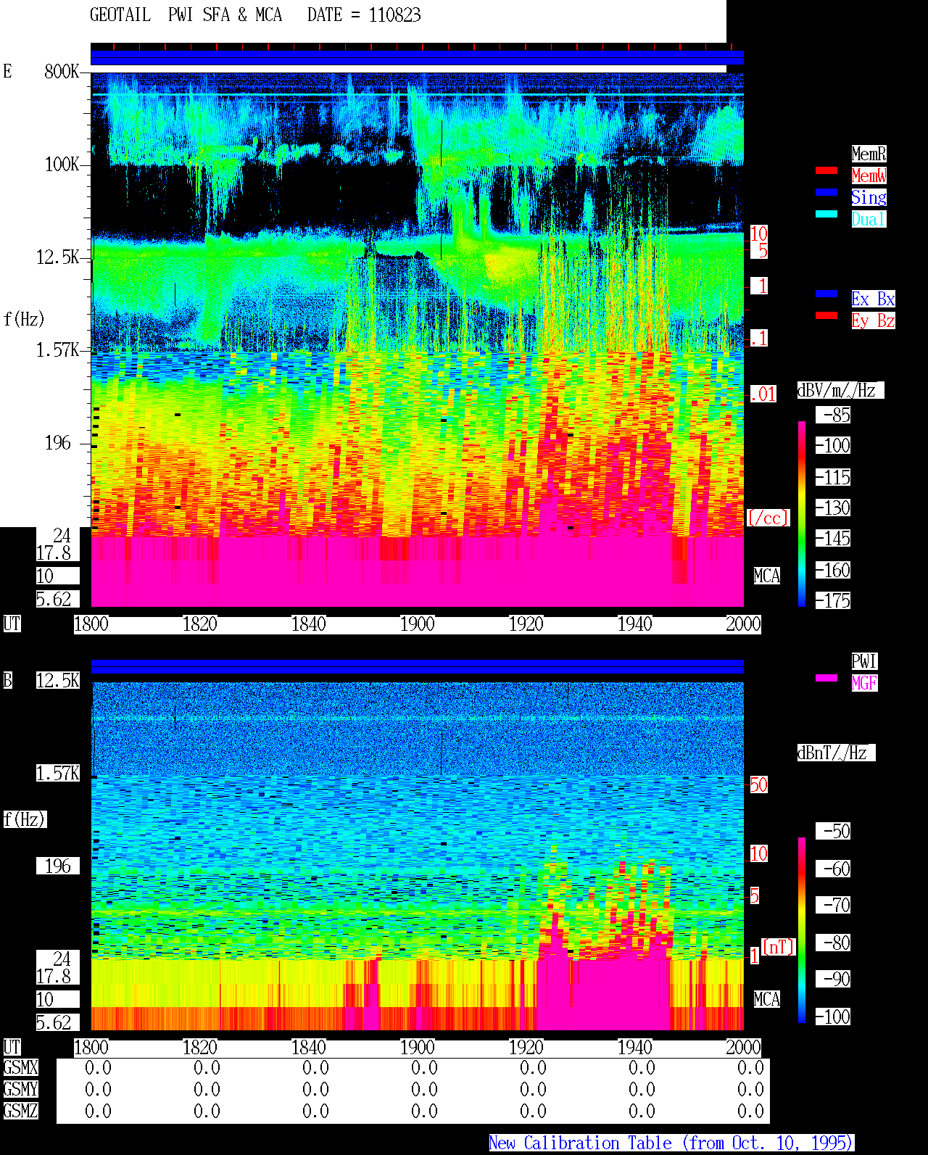
Task: Click the Ey Bz legend label
Action: 873,320
